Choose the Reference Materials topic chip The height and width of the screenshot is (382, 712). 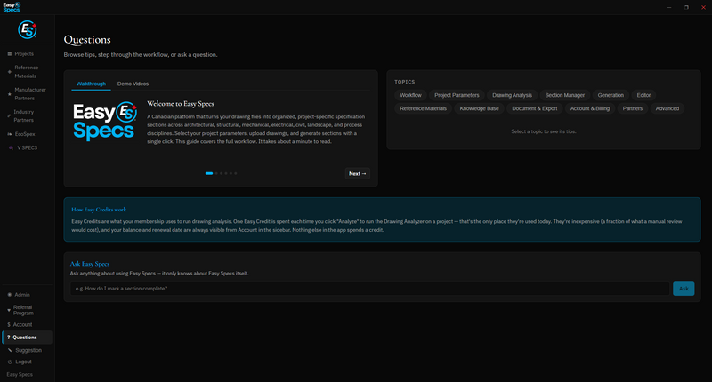[424, 108]
